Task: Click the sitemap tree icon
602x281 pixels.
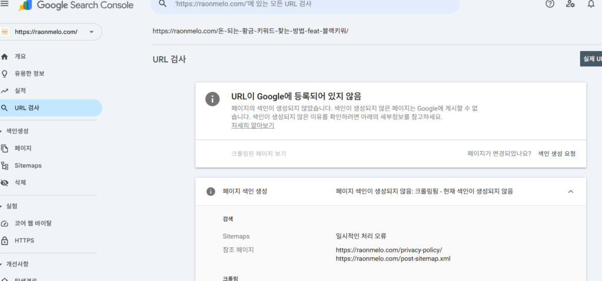Action: tap(5, 165)
